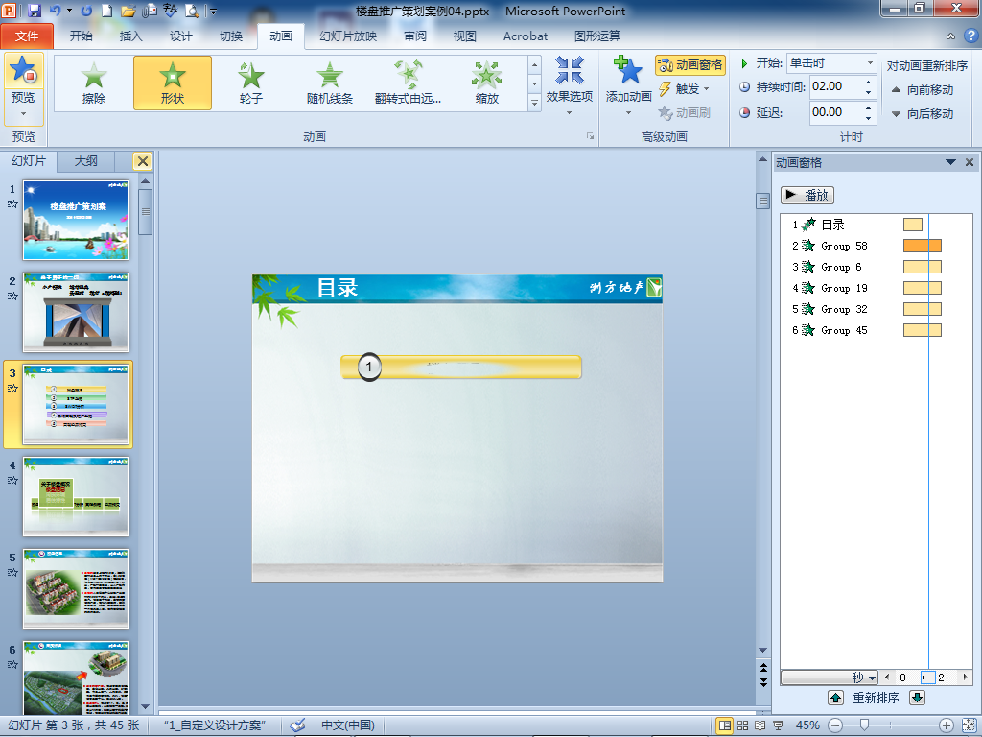The width and height of the screenshot is (982, 737).
Task: Open animation group dialog launcher
Action: click(x=590, y=136)
